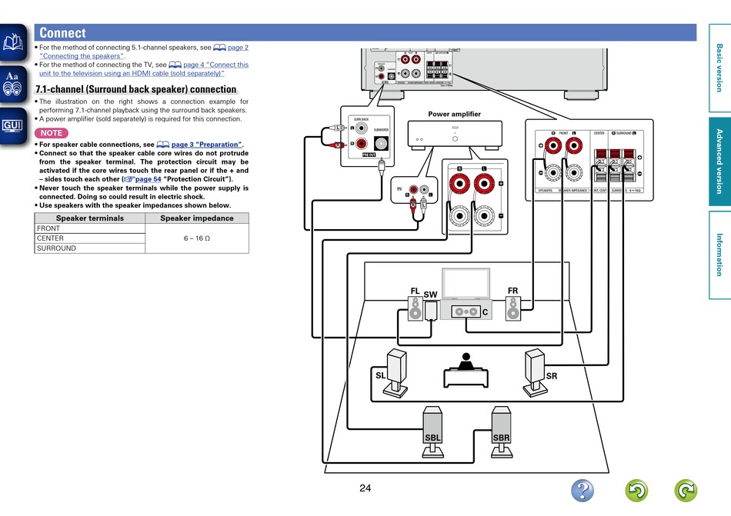Switch to the Advanced version tab
The width and height of the screenshot is (731, 516).
pyautogui.click(x=719, y=161)
